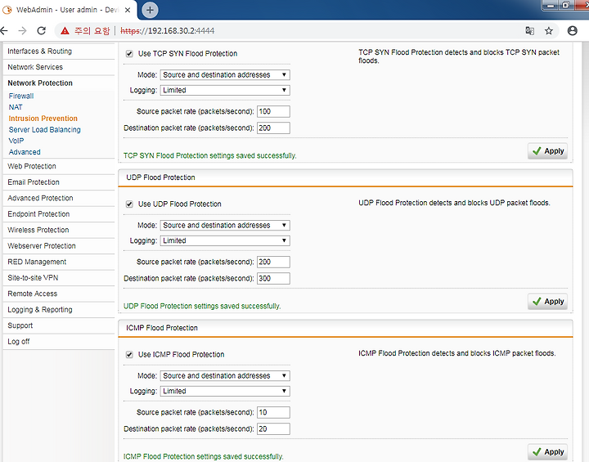The height and width of the screenshot is (462, 589).
Task: Click UDP source packet rate field
Action: pos(273,262)
